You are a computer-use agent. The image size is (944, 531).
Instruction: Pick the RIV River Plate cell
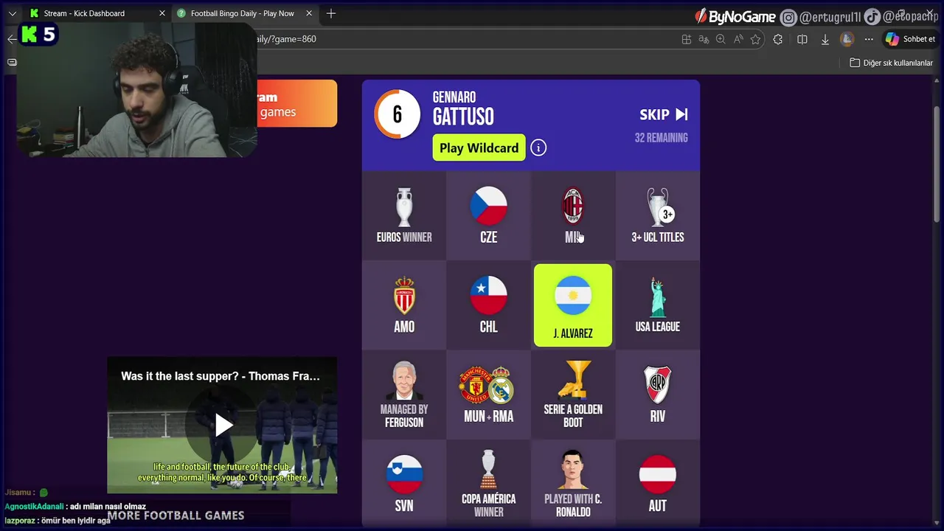pos(657,395)
